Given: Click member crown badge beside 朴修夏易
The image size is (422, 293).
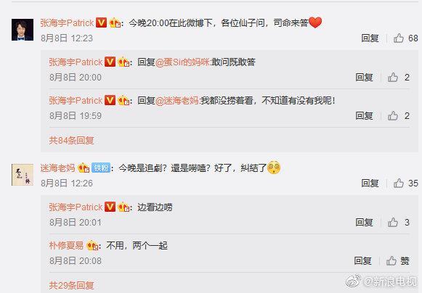Looking at the screenshot, I should click(92, 245).
